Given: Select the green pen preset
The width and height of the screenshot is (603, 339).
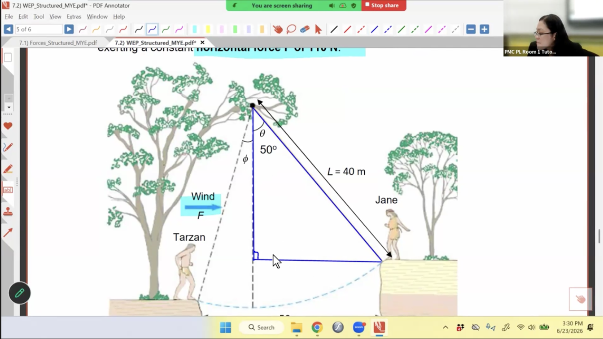Looking at the screenshot, I should 166,29.
